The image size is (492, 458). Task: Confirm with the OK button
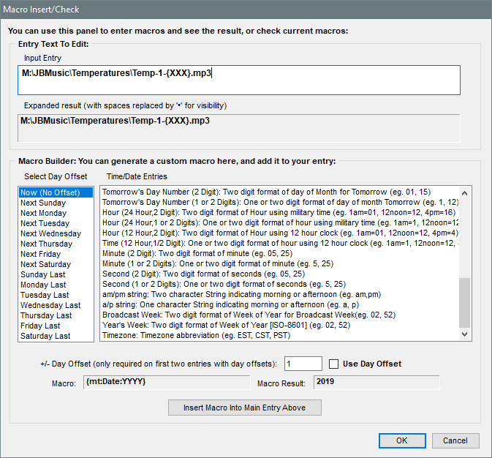[x=401, y=440]
